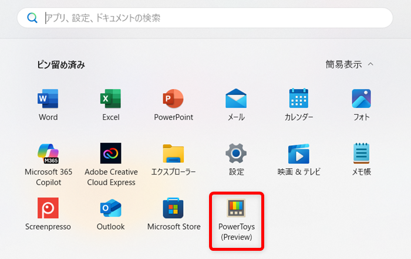Open the メール app
411x259 pixels.
tap(236, 105)
